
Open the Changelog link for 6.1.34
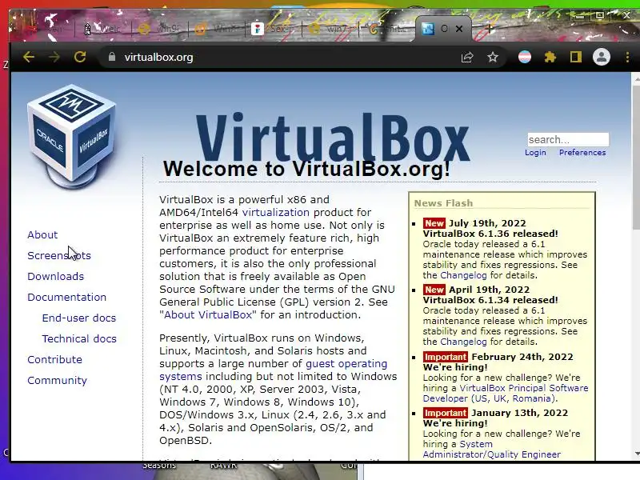pyautogui.click(x=464, y=342)
